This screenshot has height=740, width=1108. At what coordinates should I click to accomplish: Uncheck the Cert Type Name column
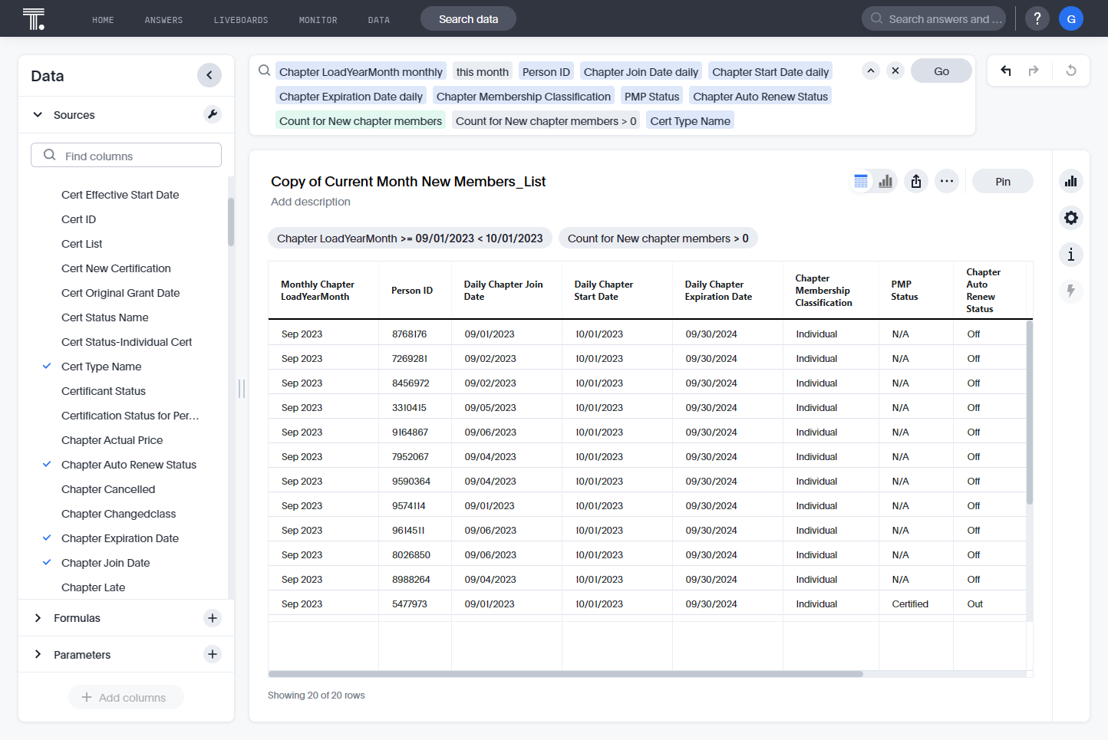tap(47, 367)
